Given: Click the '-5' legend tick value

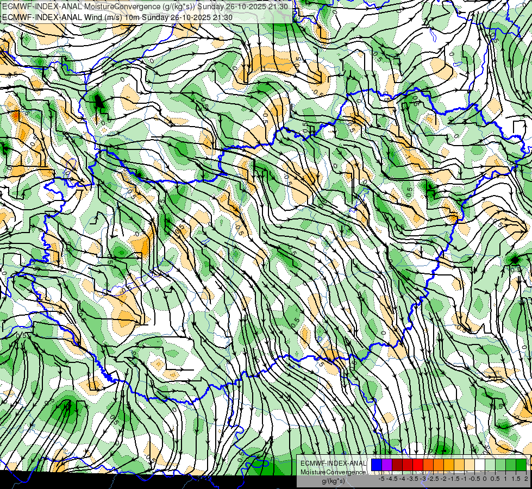Looking at the screenshot, I should 381,479.
